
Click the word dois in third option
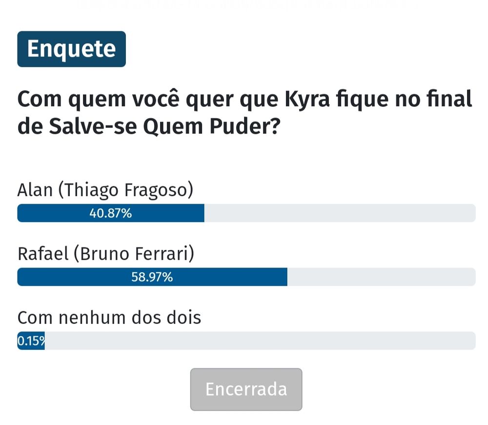[184, 317]
